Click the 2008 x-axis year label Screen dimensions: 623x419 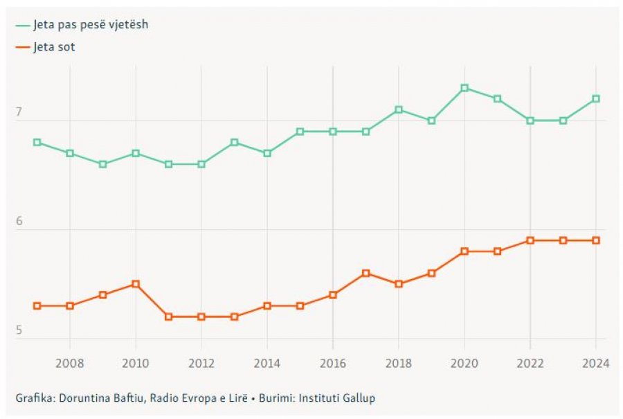coord(70,363)
